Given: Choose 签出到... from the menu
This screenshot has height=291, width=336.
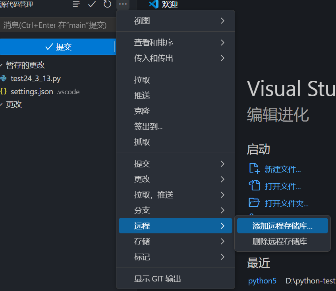Looking at the screenshot, I should pyautogui.click(x=176, y=126).
